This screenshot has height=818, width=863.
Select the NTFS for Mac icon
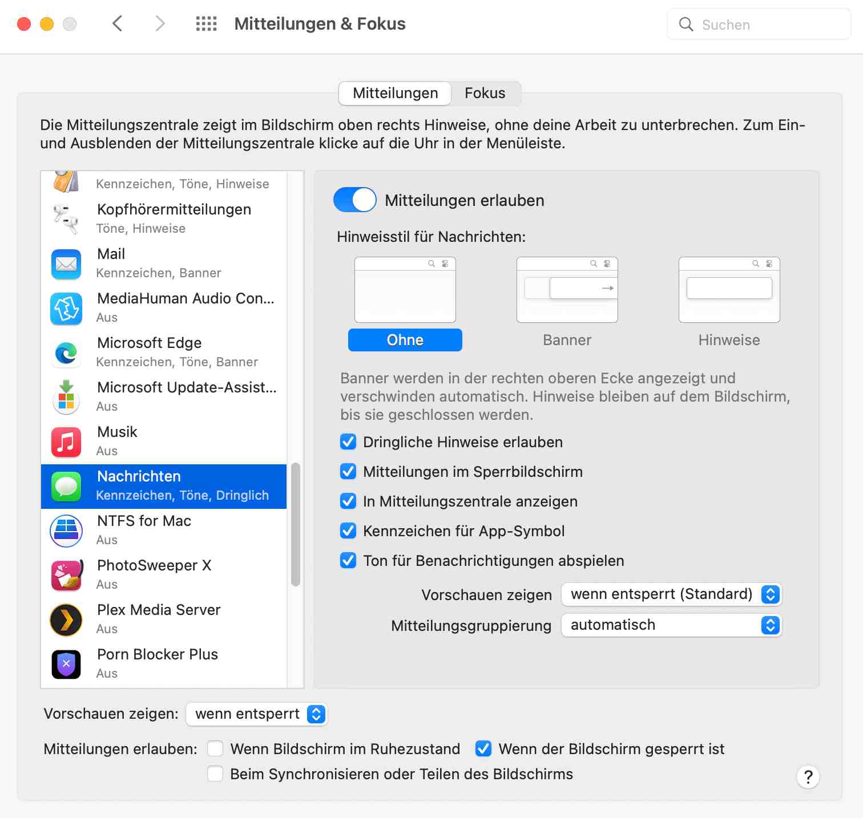coord(66,531)
